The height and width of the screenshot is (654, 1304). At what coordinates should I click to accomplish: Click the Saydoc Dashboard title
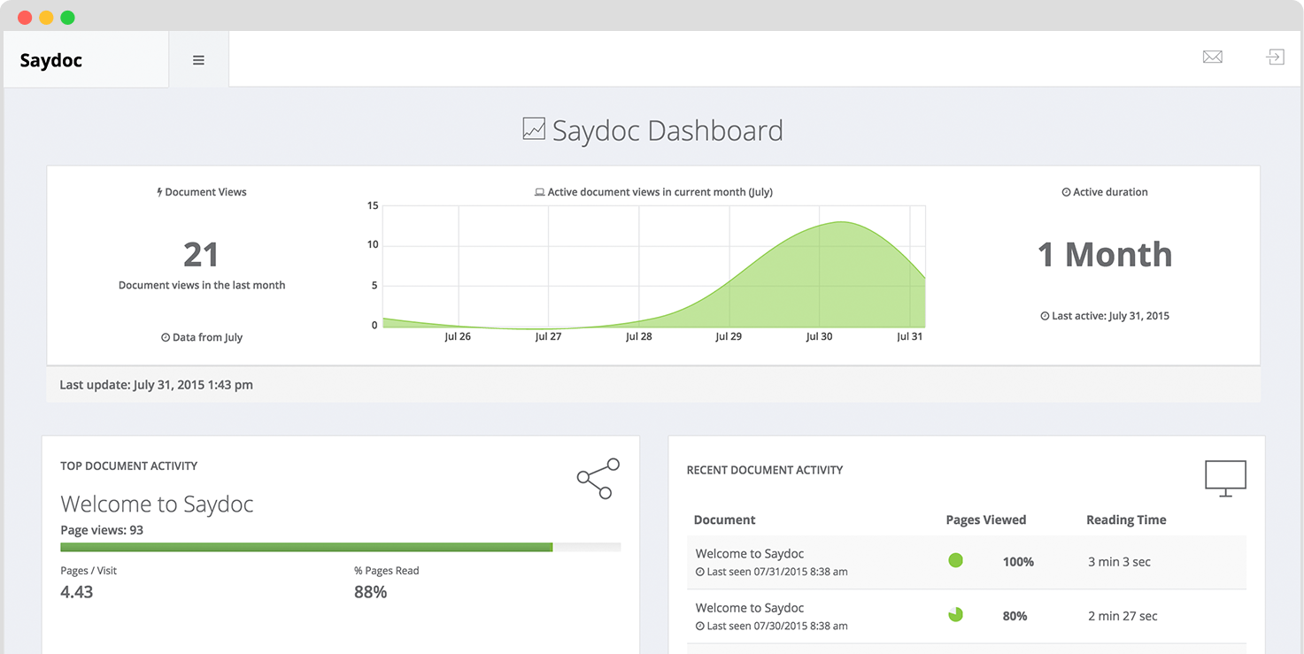(x=667, y=130)
